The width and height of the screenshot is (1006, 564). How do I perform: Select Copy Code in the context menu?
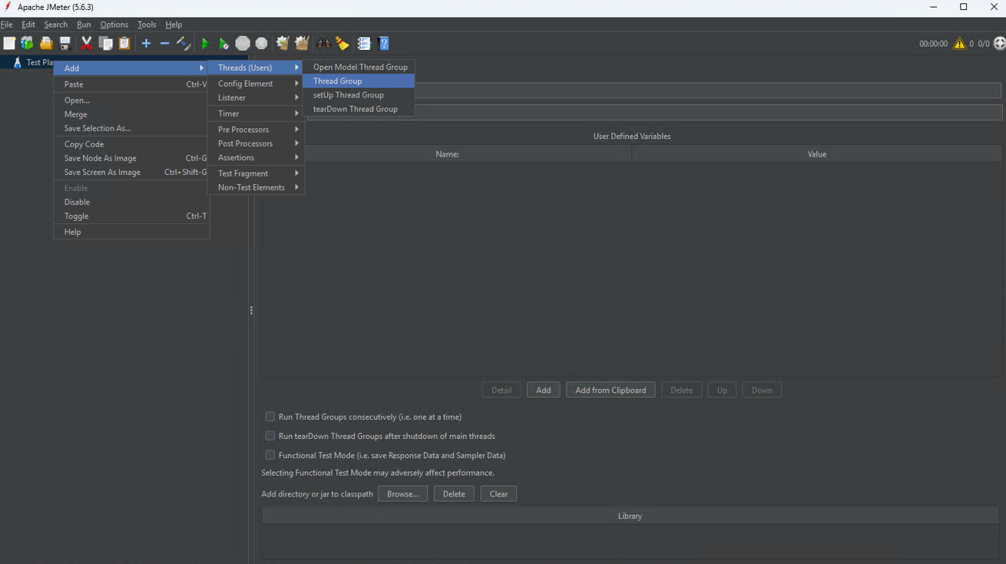point(131,144)
